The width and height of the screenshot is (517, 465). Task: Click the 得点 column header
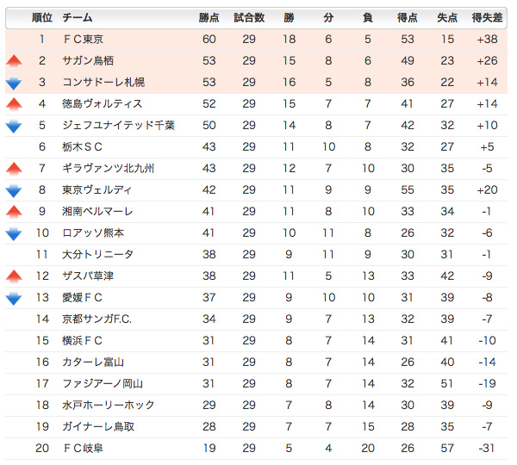pos(408,17)
